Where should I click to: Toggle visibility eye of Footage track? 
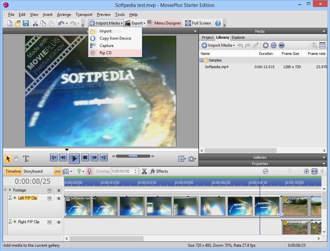click(x=59, y=190)
